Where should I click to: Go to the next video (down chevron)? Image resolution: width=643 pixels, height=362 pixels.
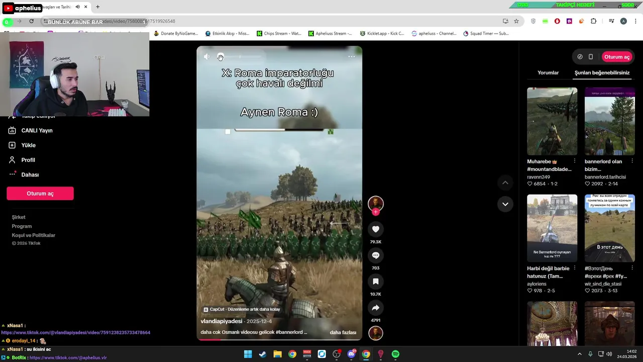pos(505,204)
